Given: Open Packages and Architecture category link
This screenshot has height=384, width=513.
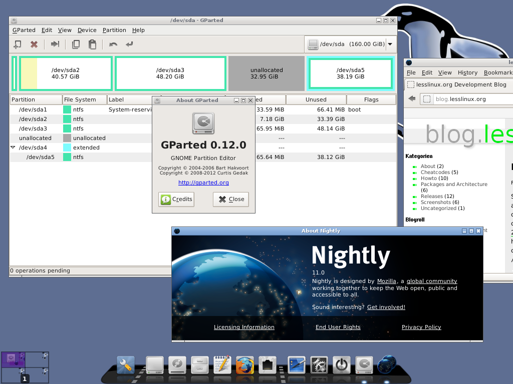Looking at the screenshot, I should pos(454,184).
